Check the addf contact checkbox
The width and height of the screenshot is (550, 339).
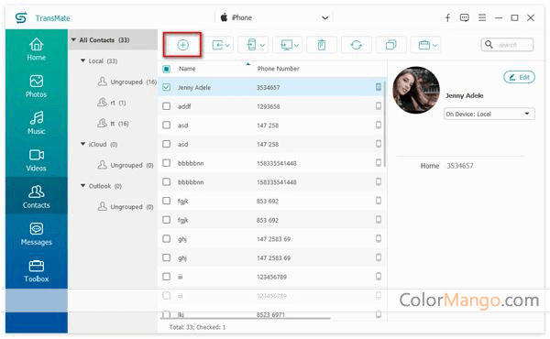166,106
